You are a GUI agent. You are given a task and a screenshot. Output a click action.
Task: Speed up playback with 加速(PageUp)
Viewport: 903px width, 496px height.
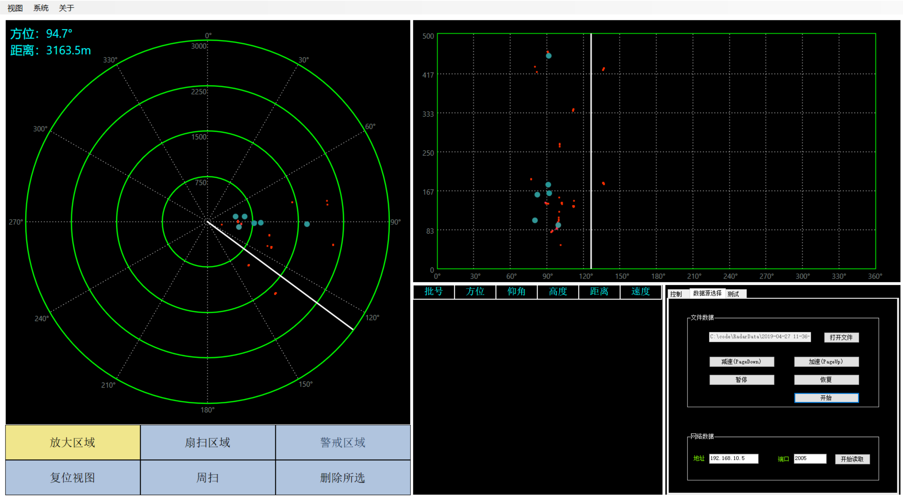(826, 362)
